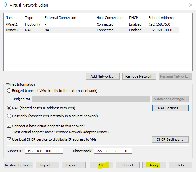Click the Add Network button
Viewport: 196px width, 172px height.
click(103, 76)
